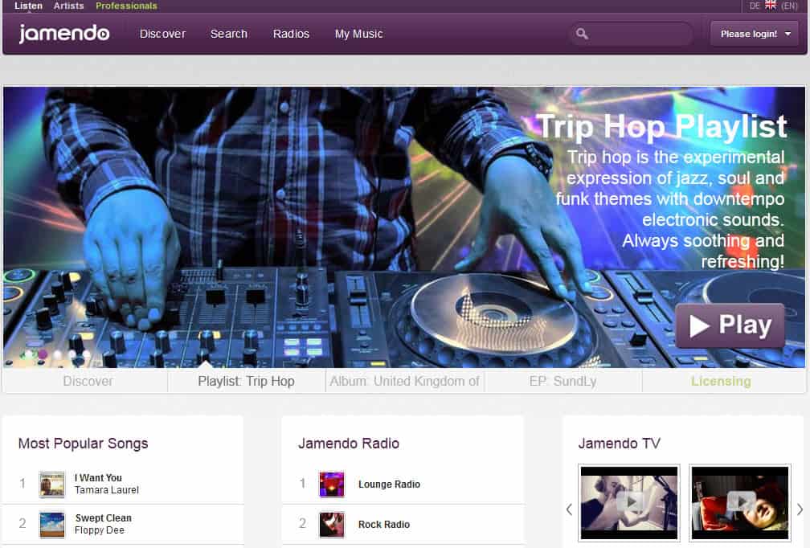The width and height of the screenshot is (810, 548).
Task: Open the Search menu item
Action: tap(229, 34)
